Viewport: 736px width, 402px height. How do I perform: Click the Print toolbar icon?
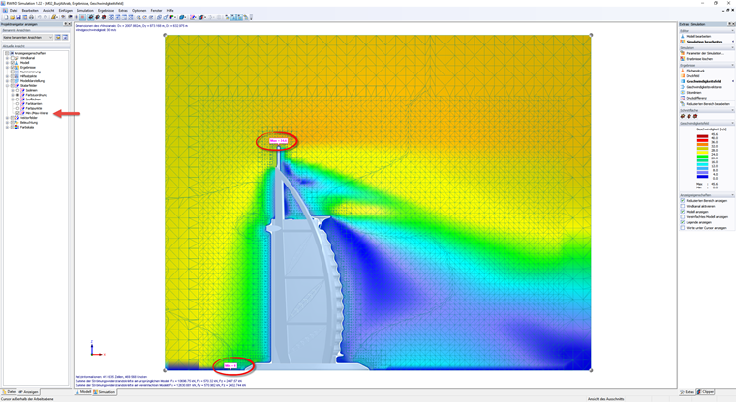(31, 17)
